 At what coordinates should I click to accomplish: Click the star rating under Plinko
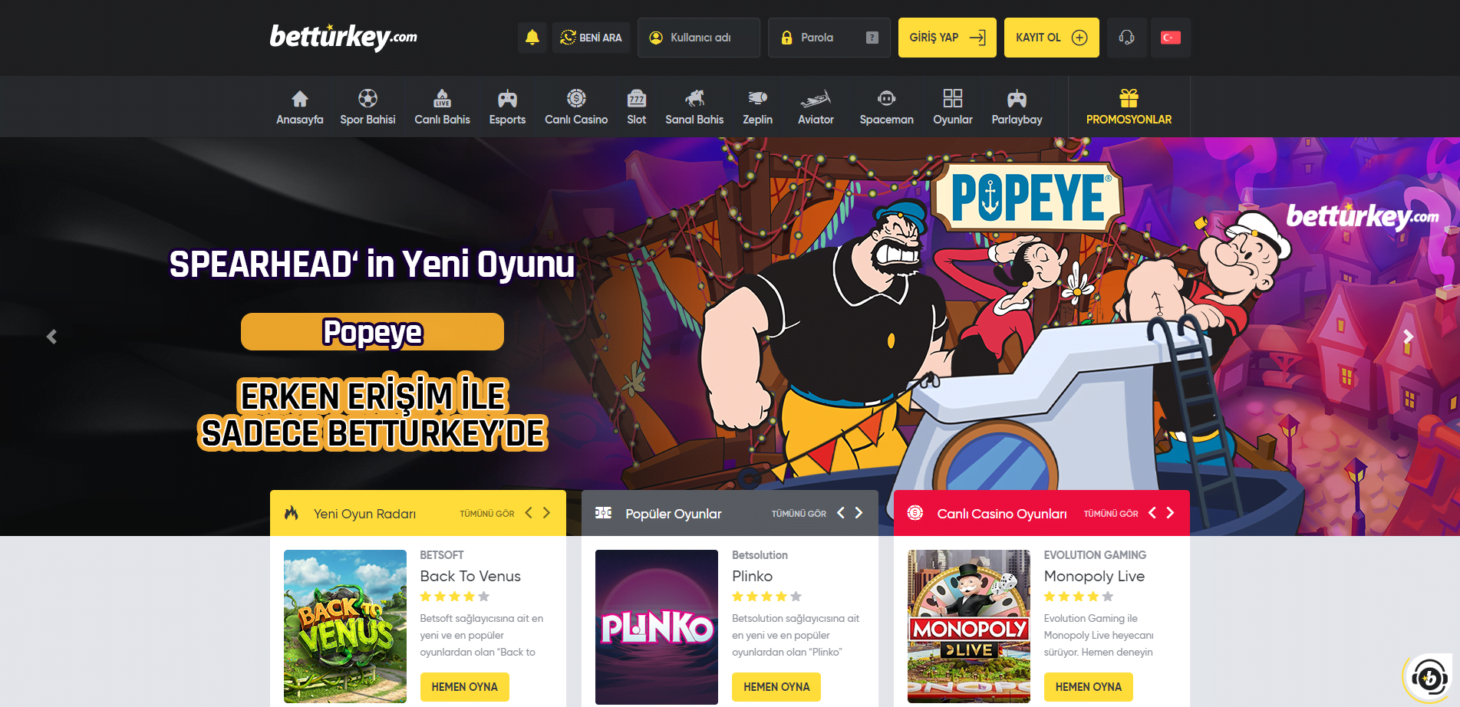click(x=766, y=596)
